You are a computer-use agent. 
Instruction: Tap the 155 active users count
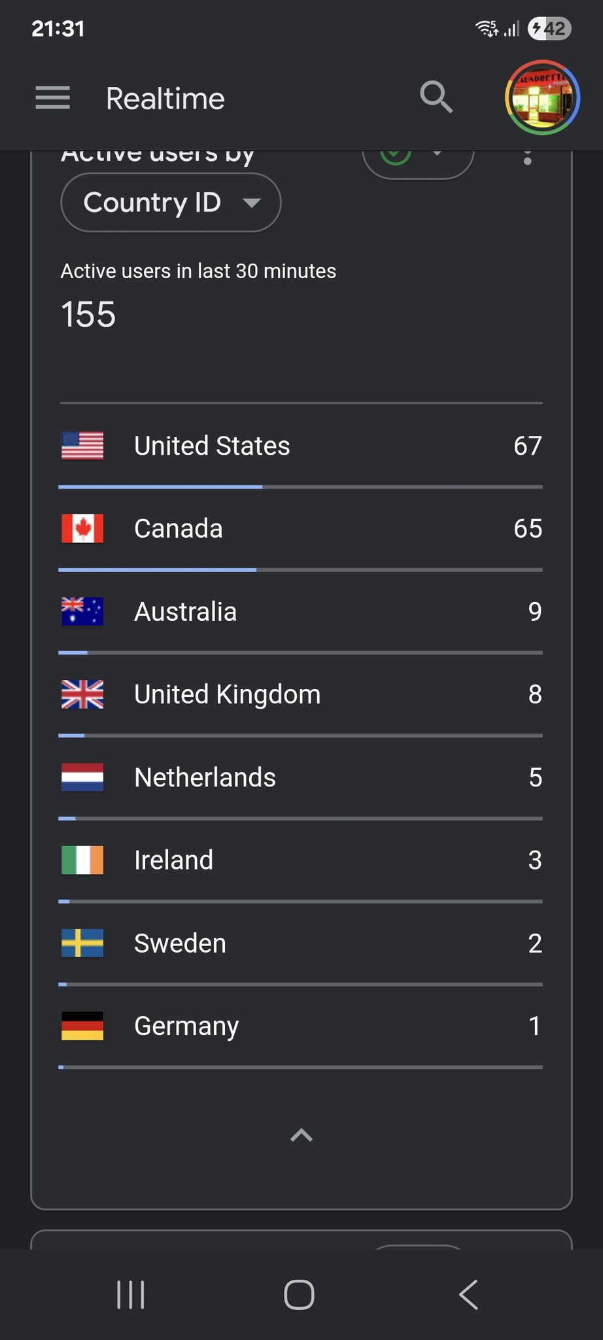click(x=88, y=315)
